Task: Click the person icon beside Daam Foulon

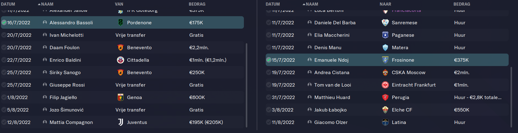Action: tap(45, 47)
